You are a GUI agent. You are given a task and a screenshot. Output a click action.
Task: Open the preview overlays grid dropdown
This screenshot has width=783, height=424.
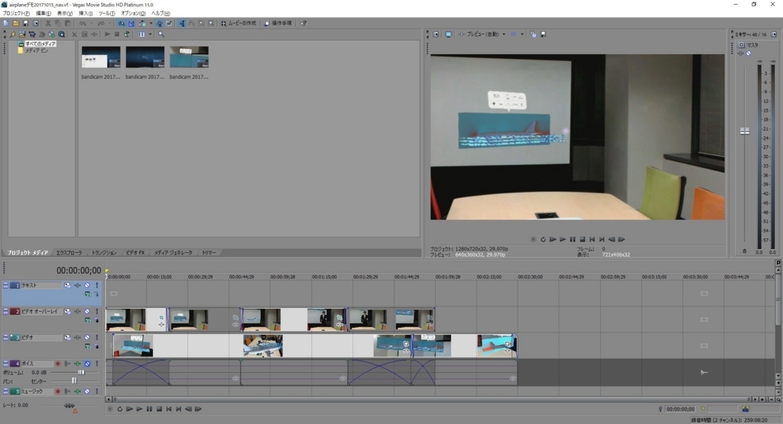pyautogui.click(x=522, y=34)
